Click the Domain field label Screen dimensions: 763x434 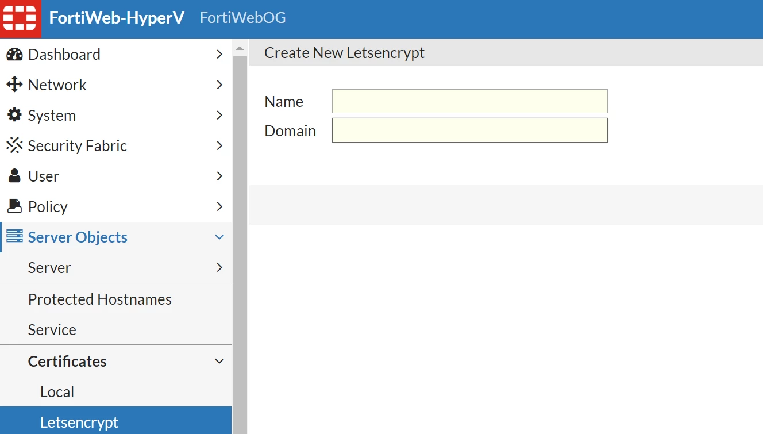290,131
